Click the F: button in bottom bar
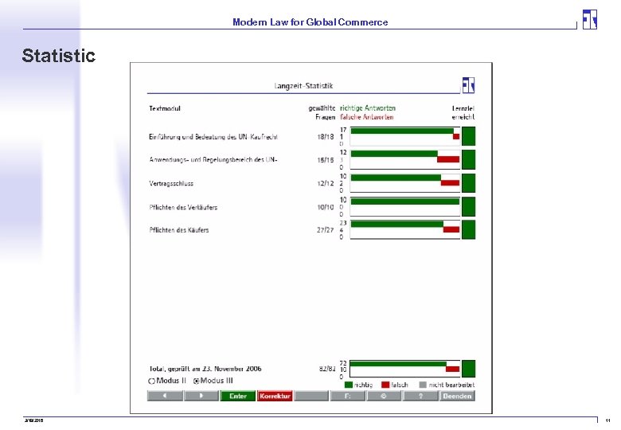The image size is (621, 430). click(347, 396)
